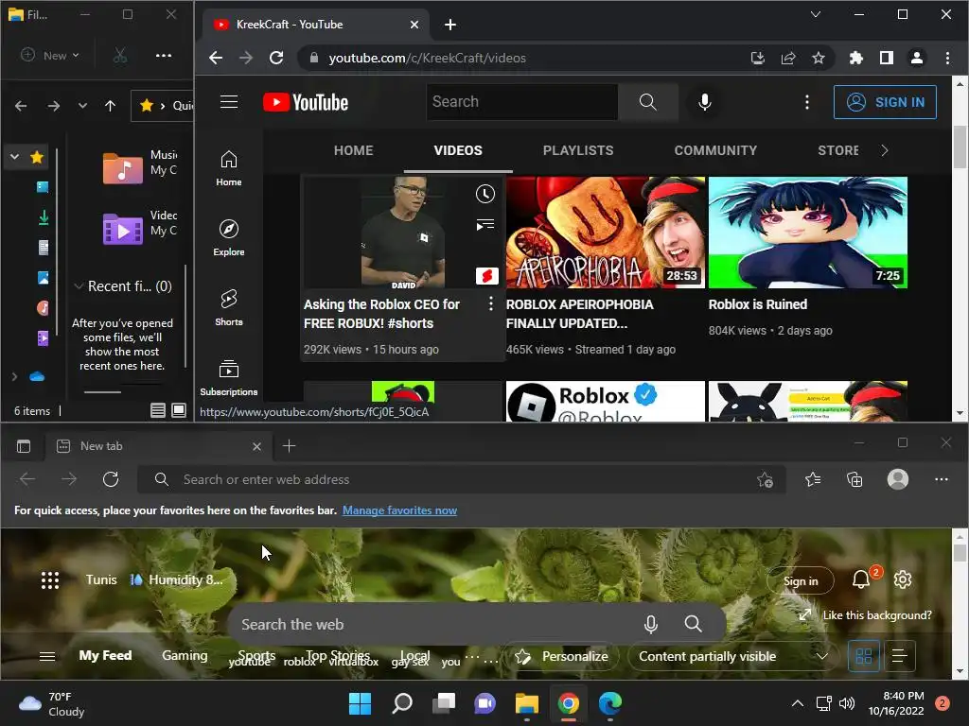Click the YouTube logo
Screen dimensions: 969x726
pos(306,102)
